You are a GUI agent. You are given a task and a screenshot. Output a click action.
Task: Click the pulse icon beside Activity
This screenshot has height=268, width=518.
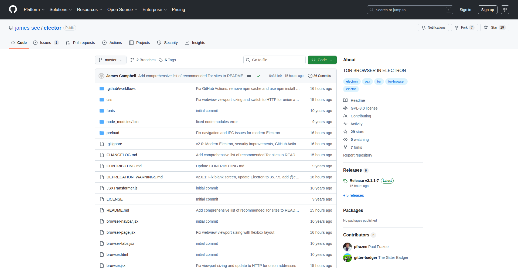click(345, 124)
